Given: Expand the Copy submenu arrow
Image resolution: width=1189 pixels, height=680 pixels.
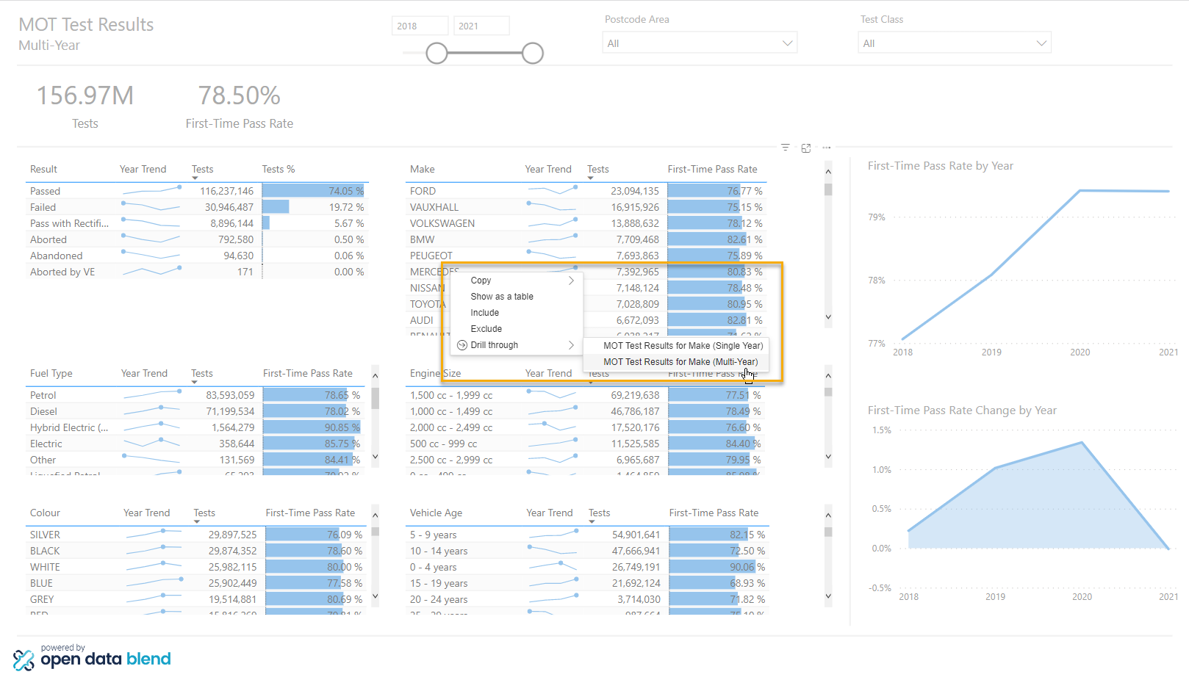Looking at the screenshot, I should coord(571,281).
